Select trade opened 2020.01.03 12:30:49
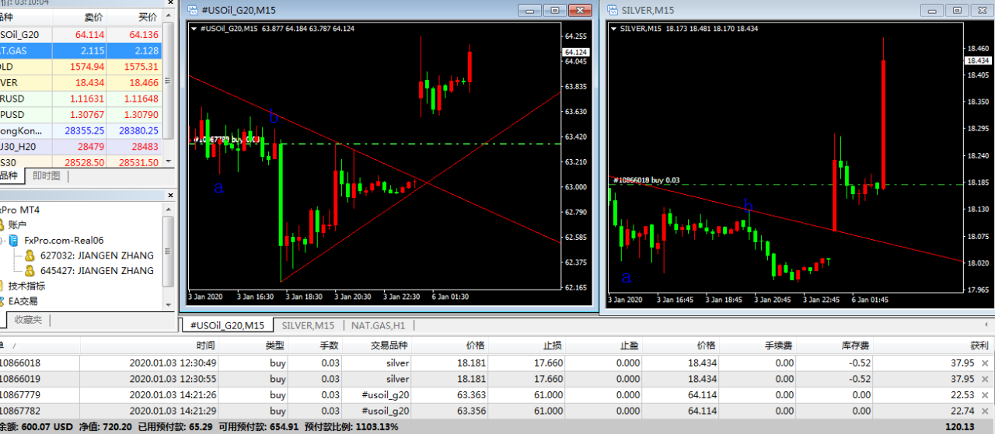This screenshot has width=995, height=434. pyautogui.click(x=496, y=363)
